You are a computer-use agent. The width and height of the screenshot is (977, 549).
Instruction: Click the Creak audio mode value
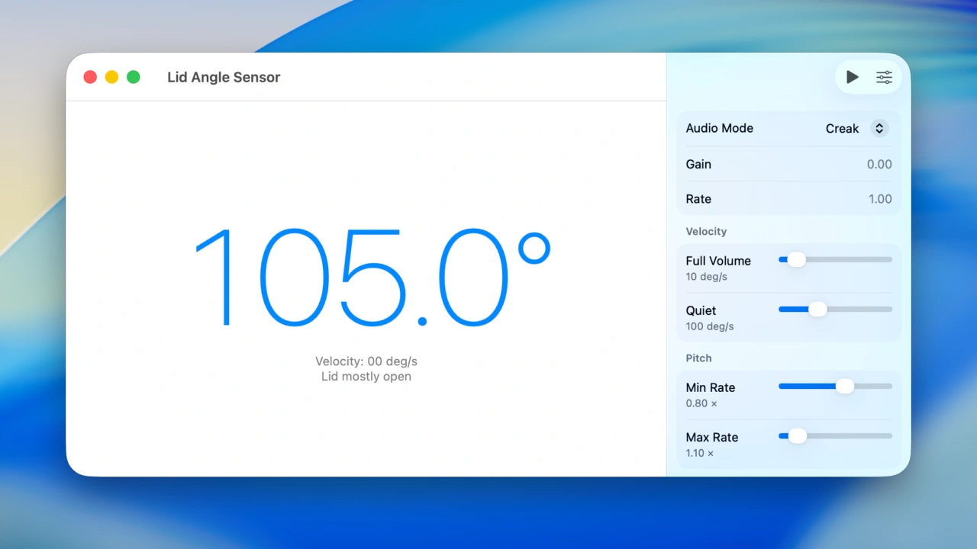pos(842,129)
